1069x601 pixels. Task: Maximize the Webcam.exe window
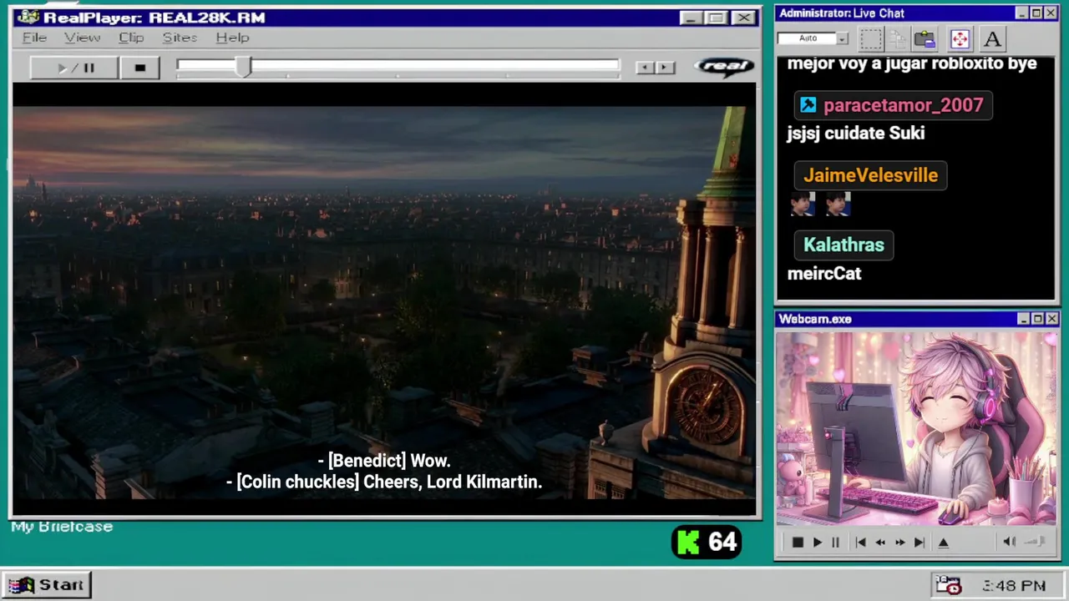click(x=1037, y=319)
